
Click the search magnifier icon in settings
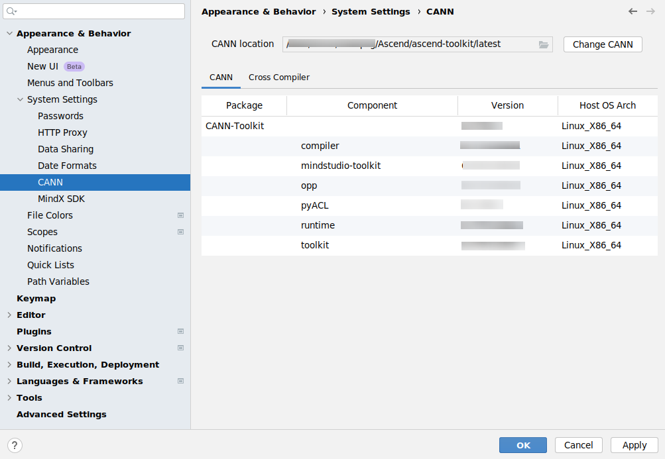11,11
